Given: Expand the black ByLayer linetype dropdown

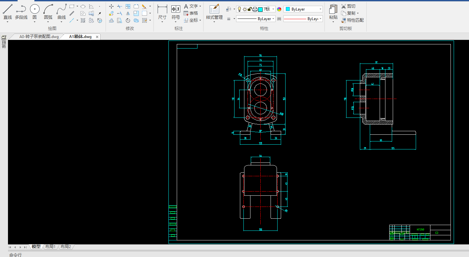Looking at the screenshot, I should [x=273, y=19].
